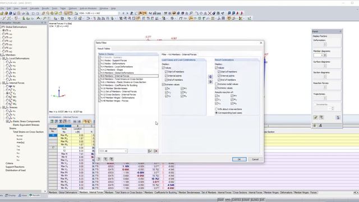Collapse the Stresses tree node in the Navigator
The image size is (359, 202).
4,107
